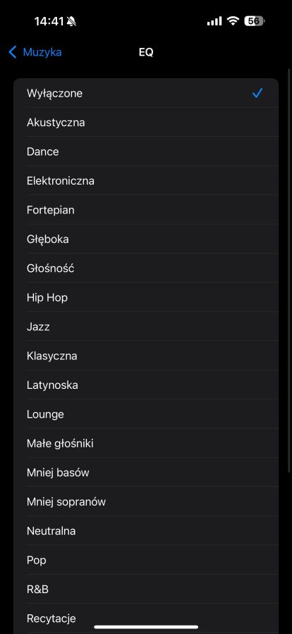Choose the Akustyczna equalizer preset

click(x=146, y=123)
